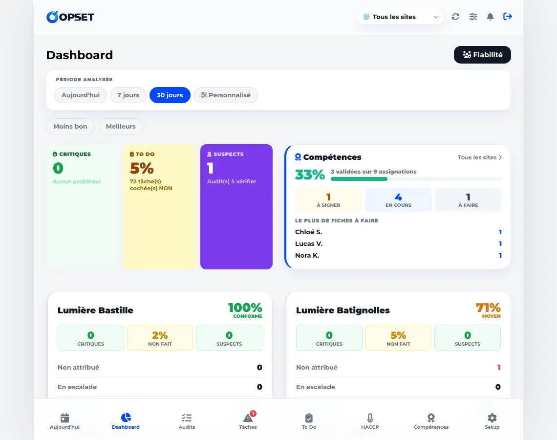Viewport: 557px width, 440px height.
Task: Click the Suspects card icon
Action: tap(209, 154)
